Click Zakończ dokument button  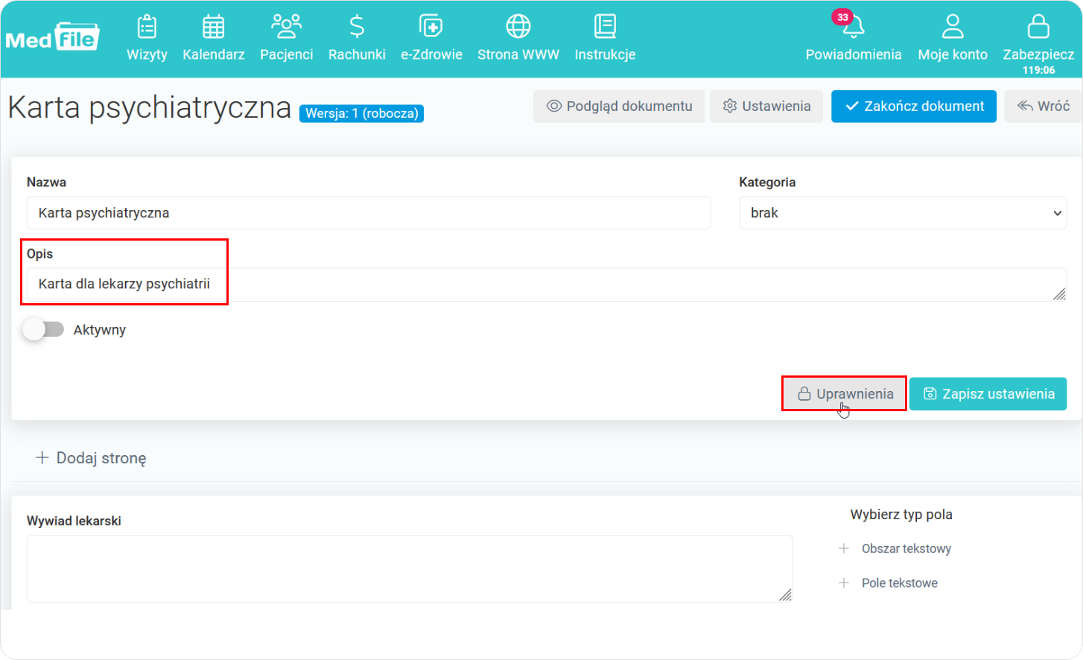click(914, 107)
